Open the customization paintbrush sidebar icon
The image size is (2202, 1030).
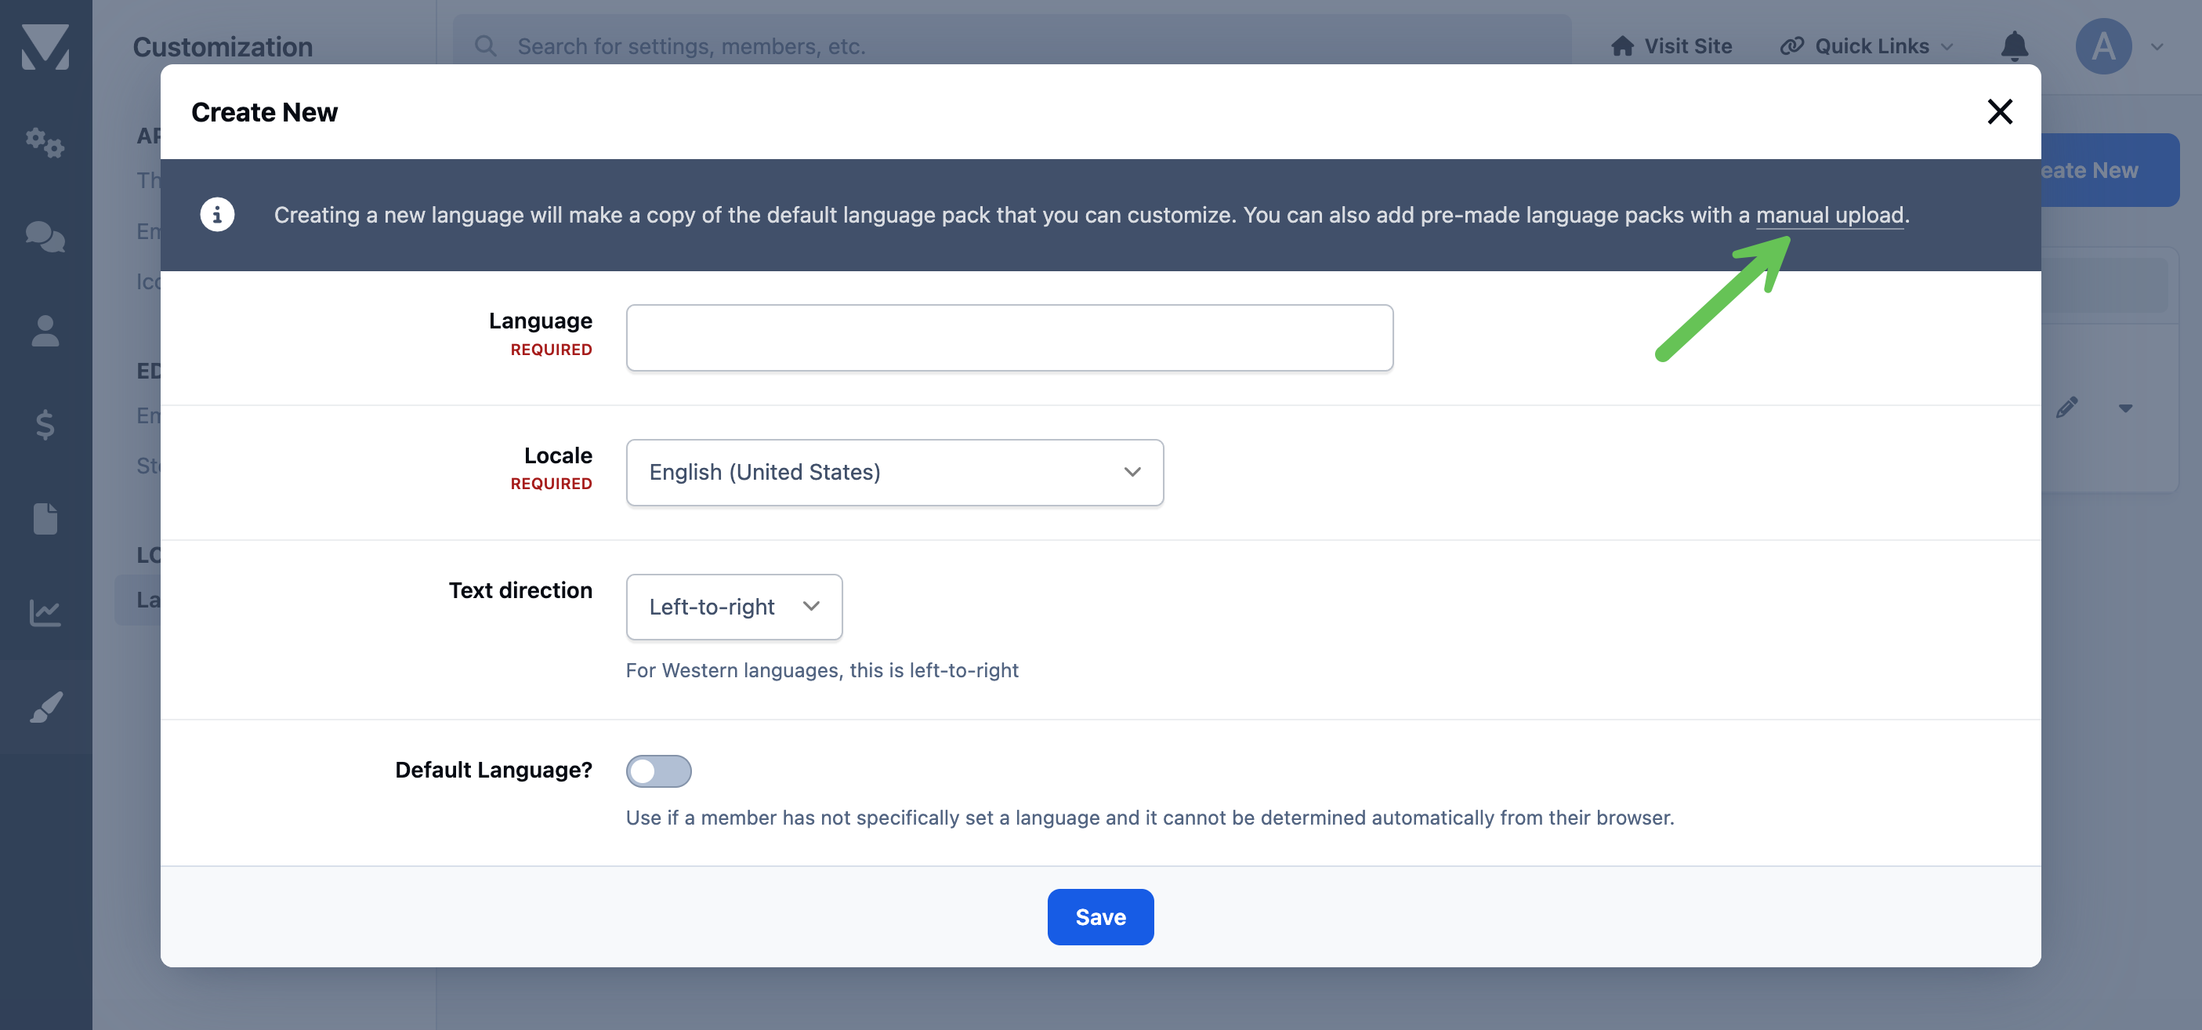tap(45, 707)
